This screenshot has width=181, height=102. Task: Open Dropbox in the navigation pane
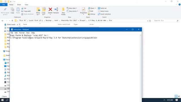[x=6, y=51]
